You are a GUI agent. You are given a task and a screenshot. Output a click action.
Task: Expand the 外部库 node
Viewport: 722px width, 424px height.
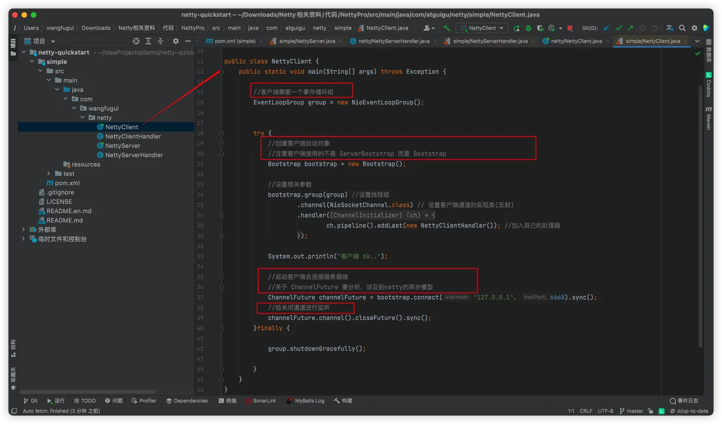[24, 230]
